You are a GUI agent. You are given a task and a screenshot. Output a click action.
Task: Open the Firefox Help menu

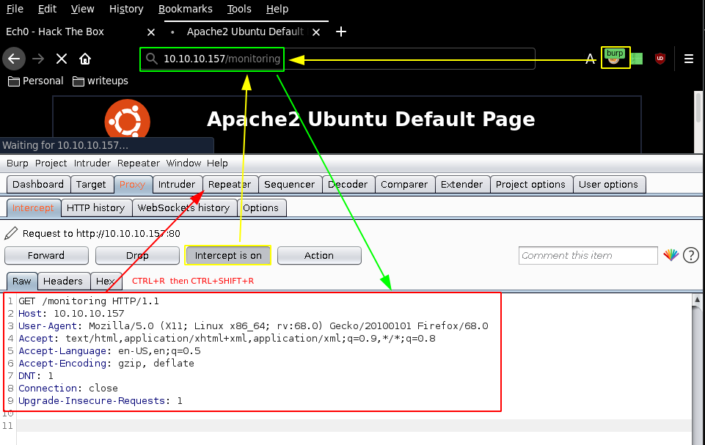pos(277,9)
